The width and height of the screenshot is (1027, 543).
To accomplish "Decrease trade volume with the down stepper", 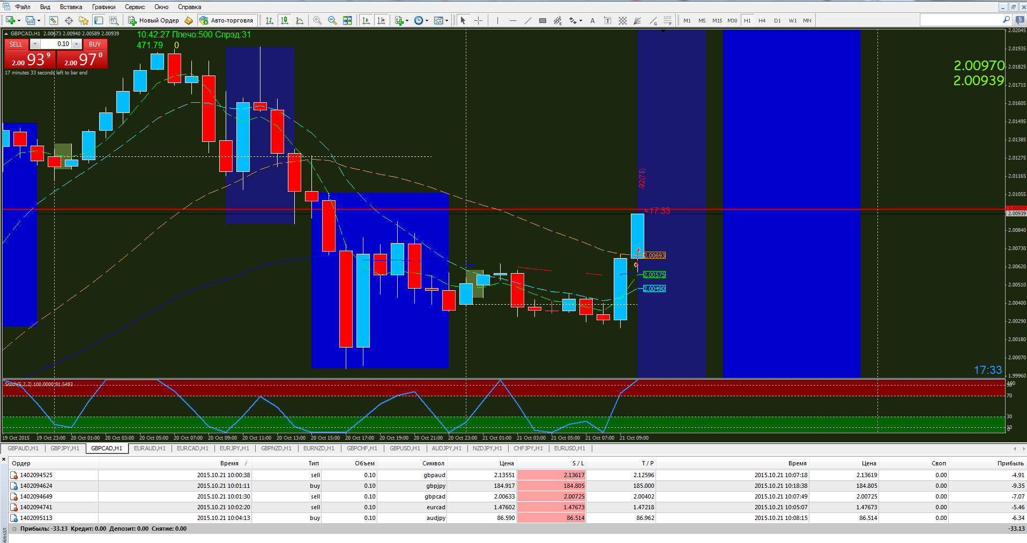I will [x=35, y=44].
